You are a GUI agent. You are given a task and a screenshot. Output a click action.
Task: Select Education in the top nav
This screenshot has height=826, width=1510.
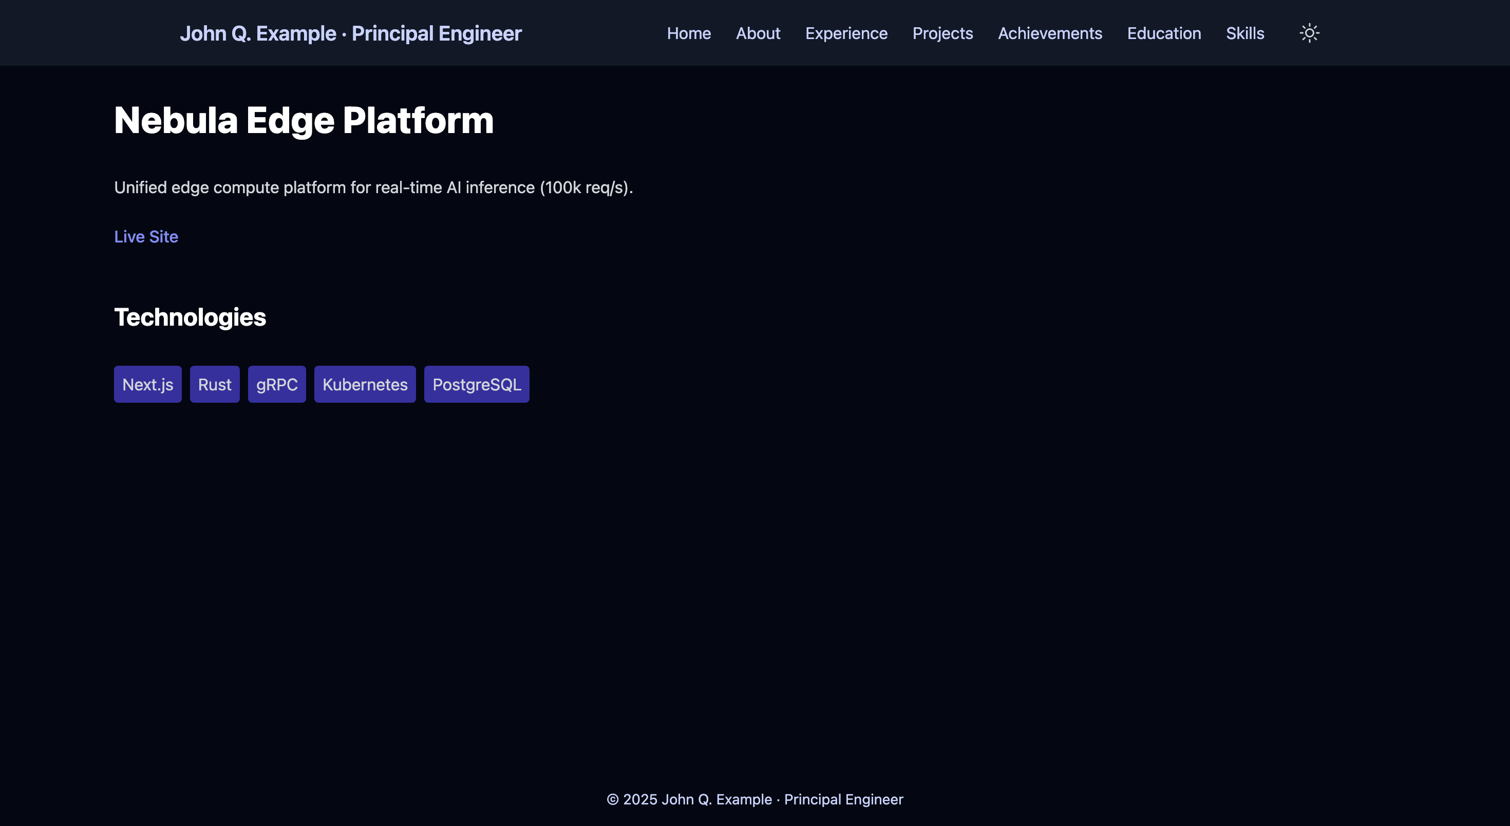(1163, 33)
